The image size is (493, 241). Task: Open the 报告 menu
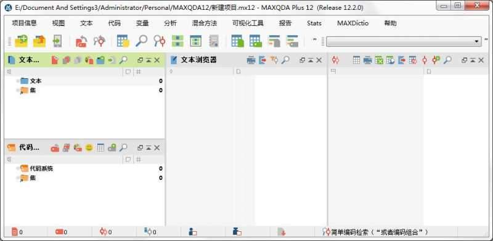285,23
